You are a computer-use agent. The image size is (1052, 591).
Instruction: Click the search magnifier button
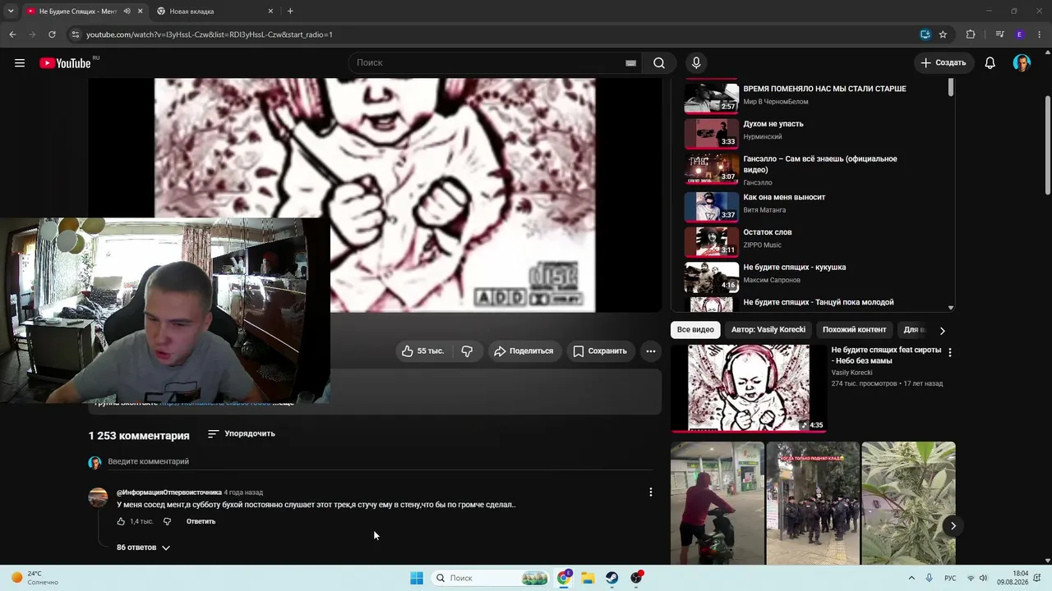pos(659,63)
